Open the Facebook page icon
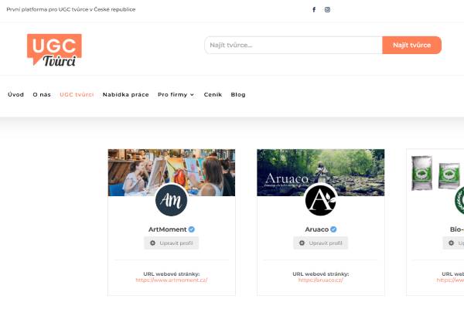 click(314, 10)
